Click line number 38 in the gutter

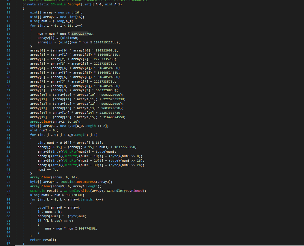click(x=8, y=122)
